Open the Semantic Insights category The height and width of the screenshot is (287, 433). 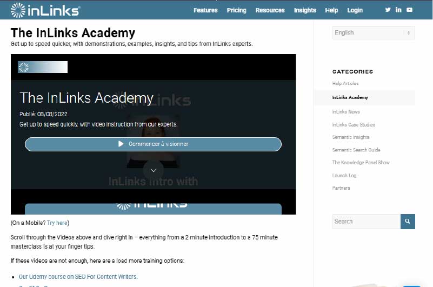(351, 137)
